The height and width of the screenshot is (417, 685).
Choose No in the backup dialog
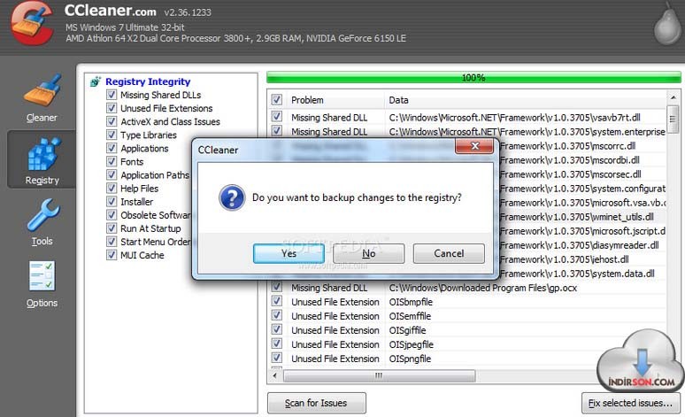[x=369, y=253]
